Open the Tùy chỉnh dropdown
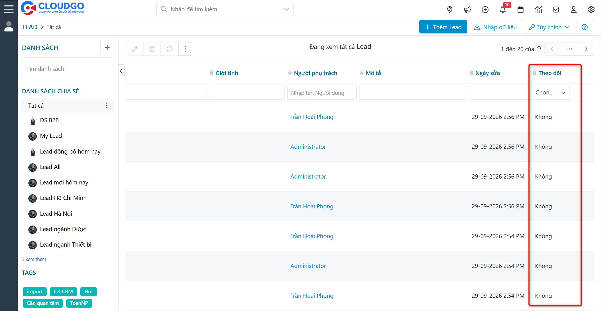Image resolution: width=601 pixels, height=311 pixels. tap(549, 27)
